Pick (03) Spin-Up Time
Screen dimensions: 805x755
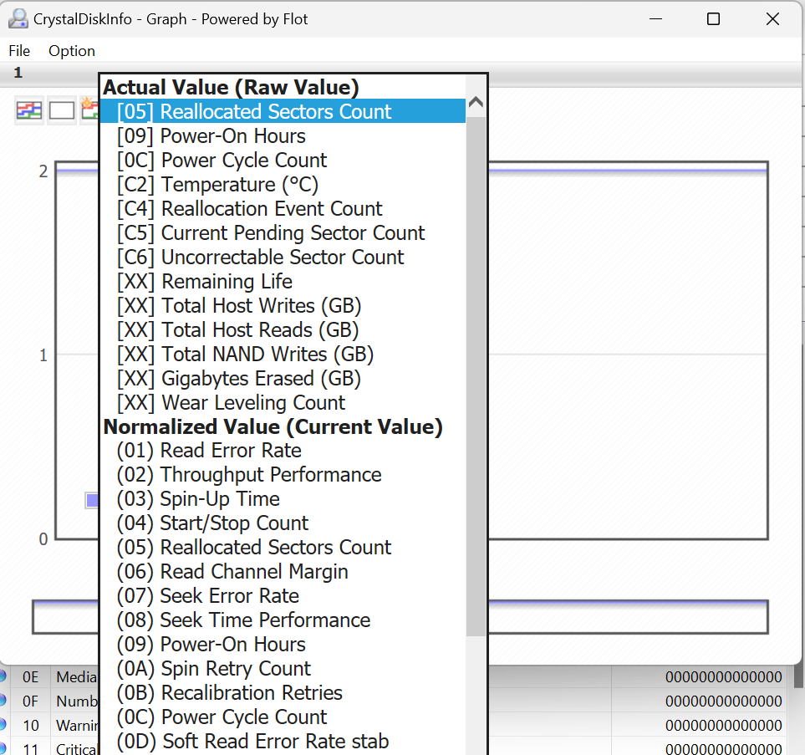click(x=283, y=498)
